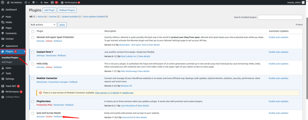Open Add Plugin submenu item in sidebar
This screenshot has width=308, height=120.
pos(7,62)
